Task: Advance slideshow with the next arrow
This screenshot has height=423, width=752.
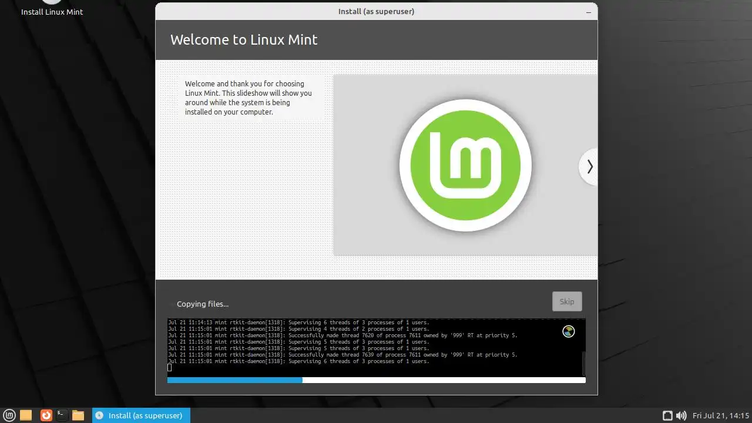Action: (589, 167)
